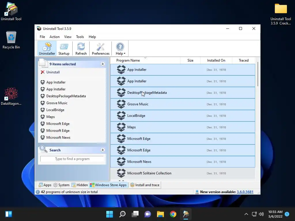Screen dimensions: 295x221
Task: Click Maps icon in the selected items panel
Action: click(x=43, y=117)
